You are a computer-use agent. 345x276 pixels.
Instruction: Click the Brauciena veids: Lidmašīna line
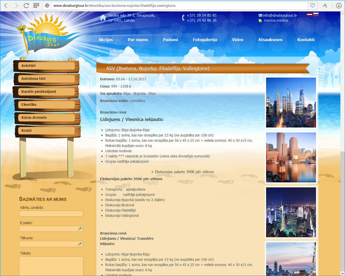point(123,101)
